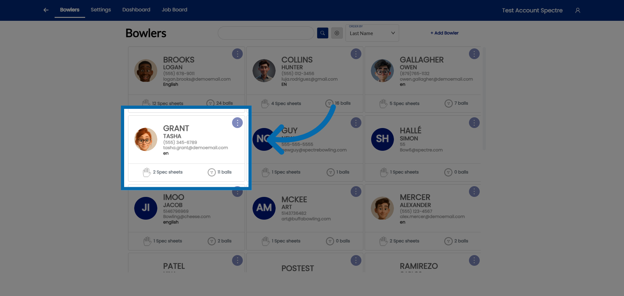Viewport: 624px width, 296px height.
Task: Click Tasha Grant avatar photo
Action: [146, 139]
